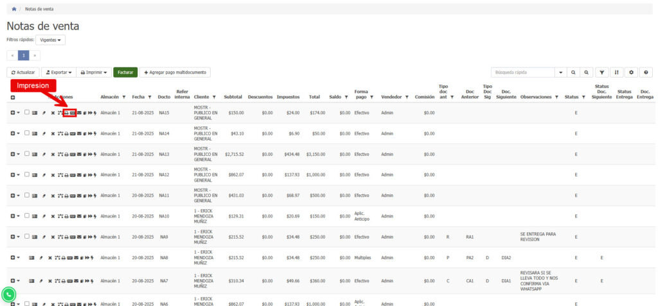Viewport: 658px width, 306px height.
Task: Open the detail card icon on row NA8
Action: [x=31, y=258]
